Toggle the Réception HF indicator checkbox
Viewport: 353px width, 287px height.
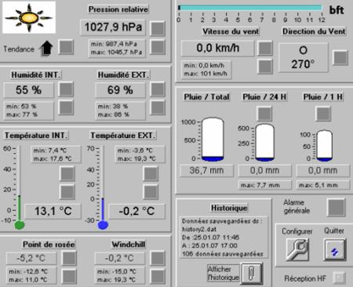coord(340,278)
